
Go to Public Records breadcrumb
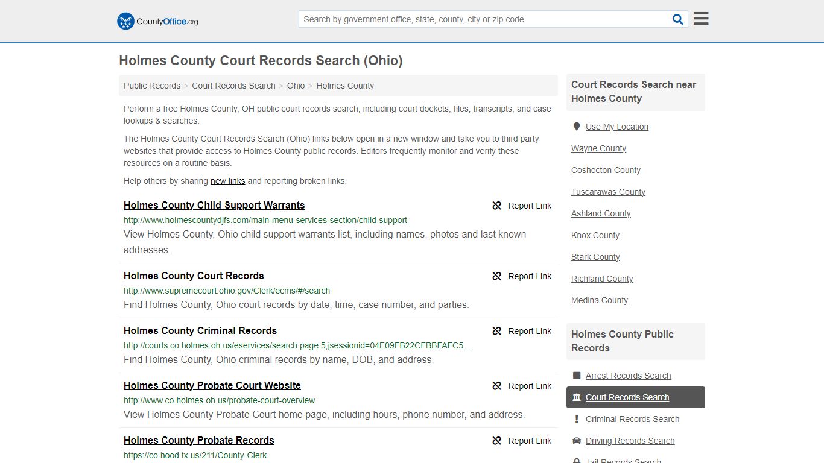pyautogui.click(x=152, y=86)
